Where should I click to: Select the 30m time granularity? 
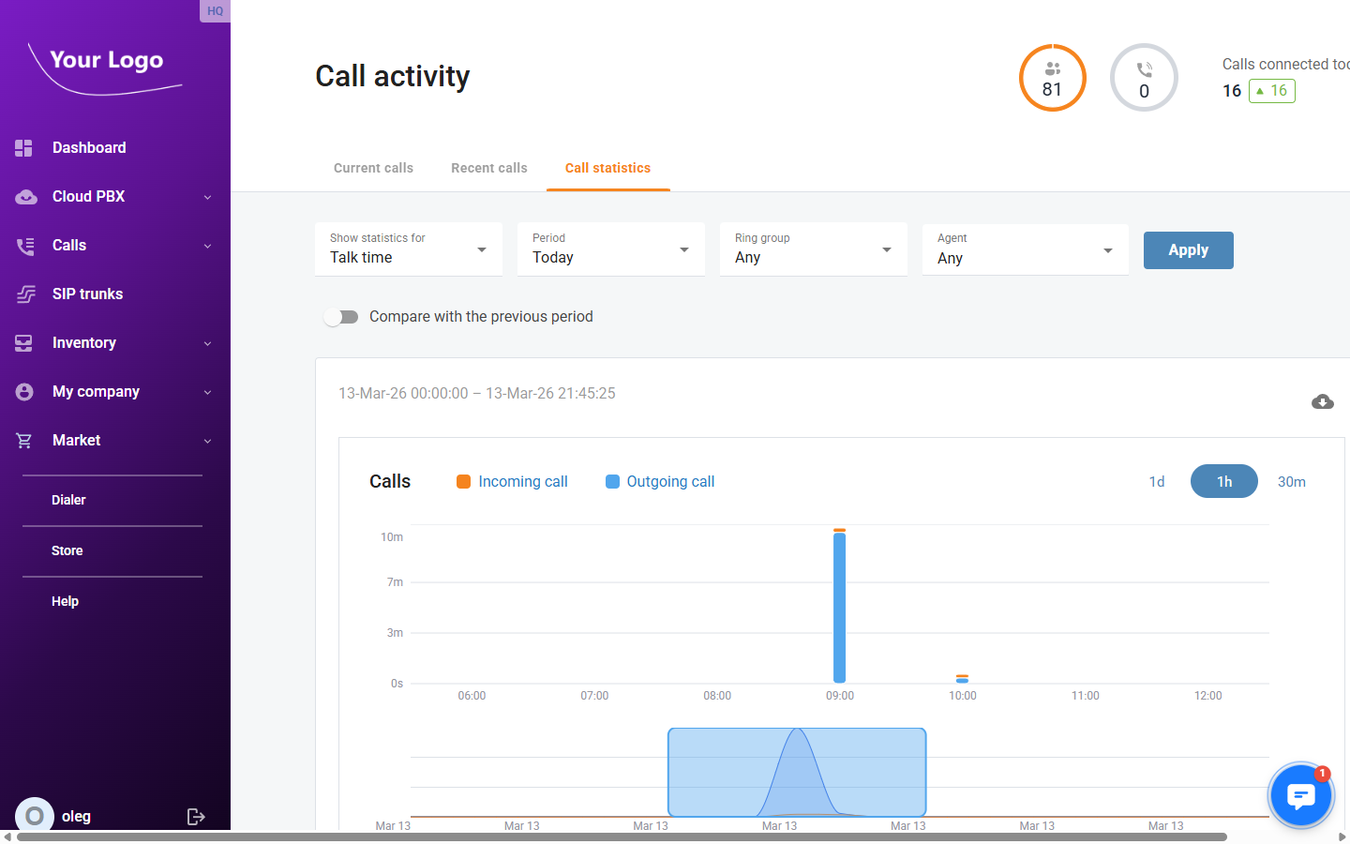(x=1291, y=481)
